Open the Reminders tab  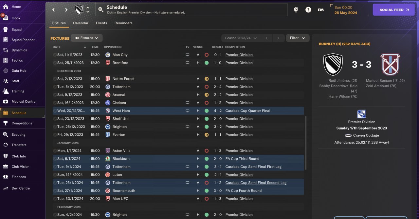tap(123, 23)
